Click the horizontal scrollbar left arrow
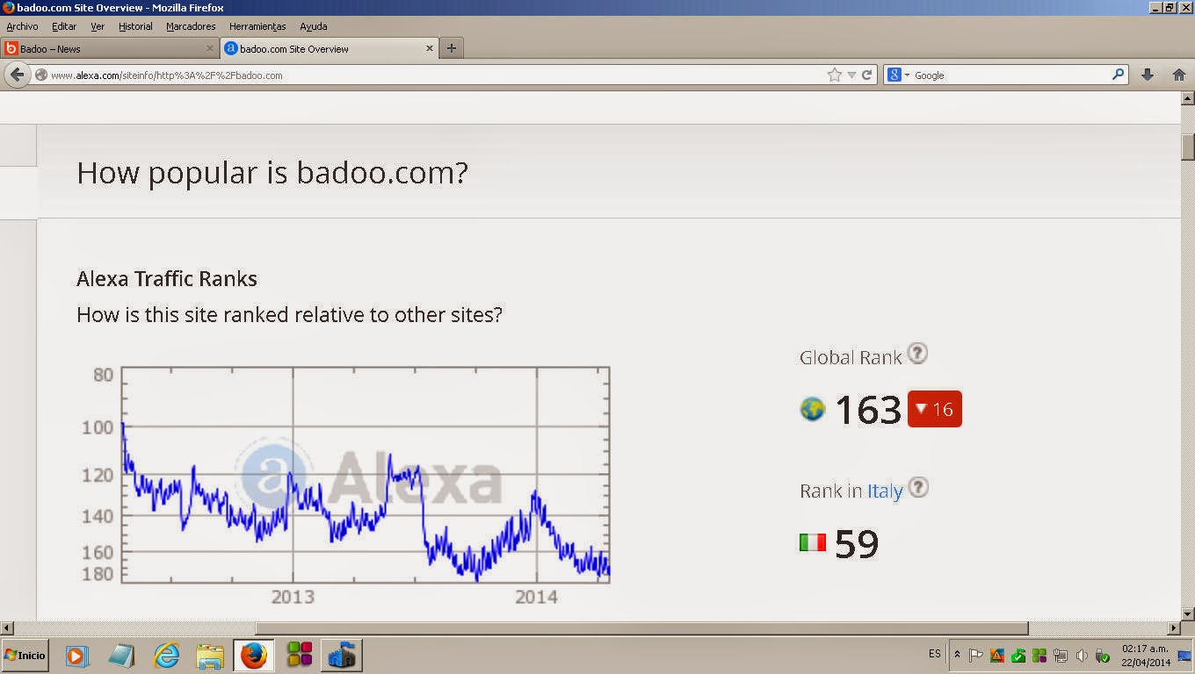This screenshot has height=674, width=1195. tap(7, 627)
